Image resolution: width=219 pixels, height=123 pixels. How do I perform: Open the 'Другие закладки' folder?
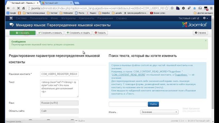tap(203, 13)
